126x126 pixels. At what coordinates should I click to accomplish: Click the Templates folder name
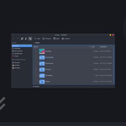coord(49,76)
